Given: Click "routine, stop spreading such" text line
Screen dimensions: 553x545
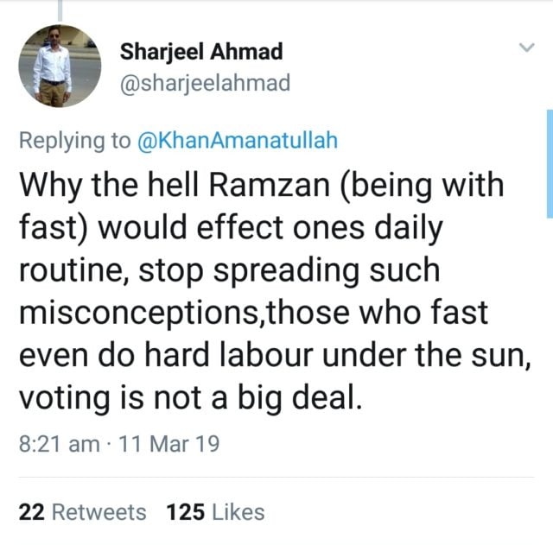Looking at the screenshot, I should (229, 269).
